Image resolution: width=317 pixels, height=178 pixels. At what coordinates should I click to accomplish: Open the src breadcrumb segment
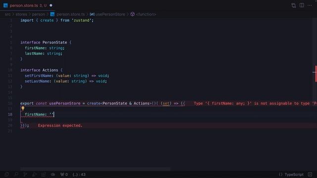(x=8, y=14)
